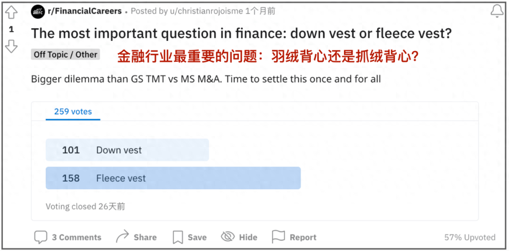Viewport: 509px width, 251px height.
Task: Upvote the down vest vs fleece post
Action: point(11,13)
